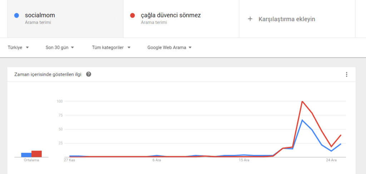Click the help question mark icon

89,74
